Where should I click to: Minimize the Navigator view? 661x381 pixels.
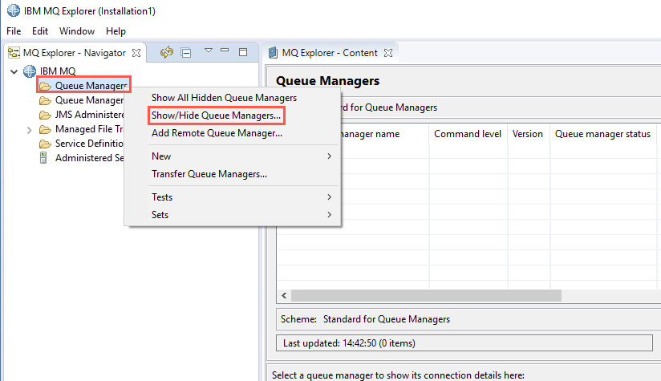coord(225,51)
